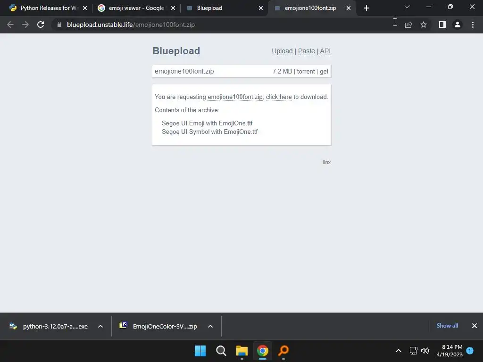
Task: Go back to the previous page
Action: [x=10, y=25]
